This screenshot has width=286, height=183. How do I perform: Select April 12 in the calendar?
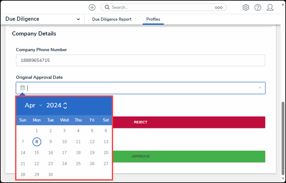point(92,142)
